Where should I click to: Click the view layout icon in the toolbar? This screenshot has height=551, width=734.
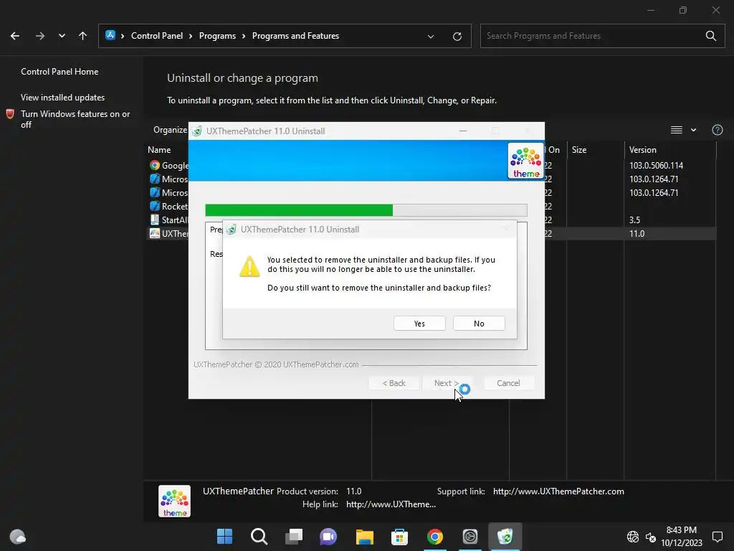(676, 130)
